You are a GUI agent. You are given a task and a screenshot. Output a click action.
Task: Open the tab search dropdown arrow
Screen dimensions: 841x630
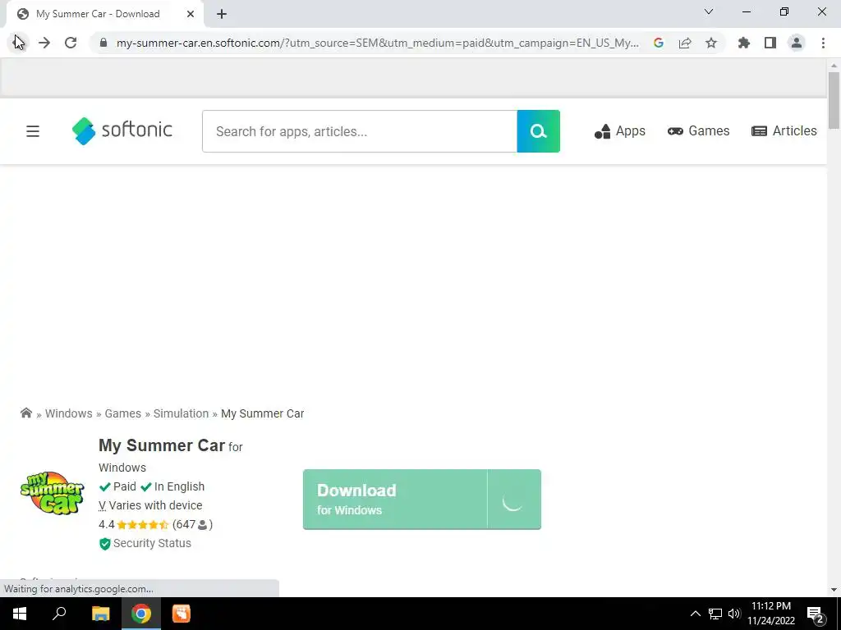(x=709, y=11)
